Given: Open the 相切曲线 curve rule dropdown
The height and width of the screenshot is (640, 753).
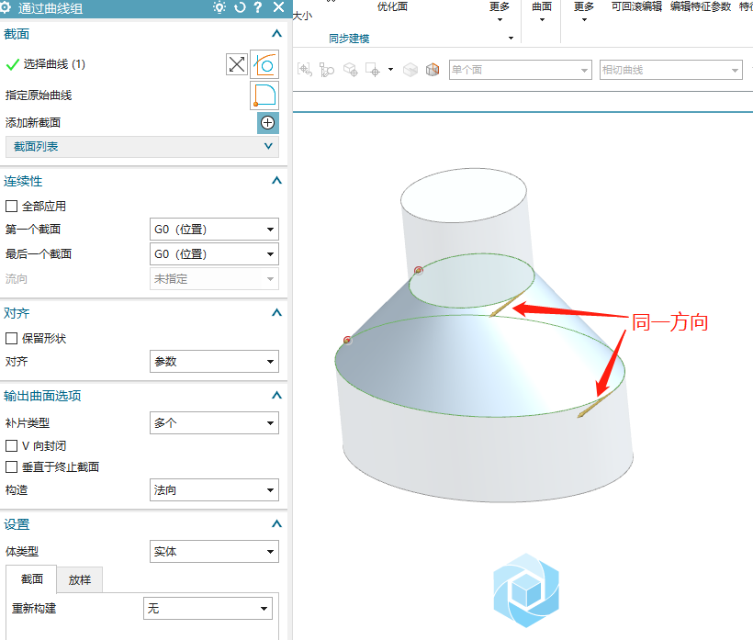Looking at the screenshot, I should click(x=671, y=70).
